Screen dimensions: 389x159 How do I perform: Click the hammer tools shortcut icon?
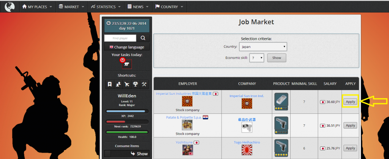pos(144,84)
